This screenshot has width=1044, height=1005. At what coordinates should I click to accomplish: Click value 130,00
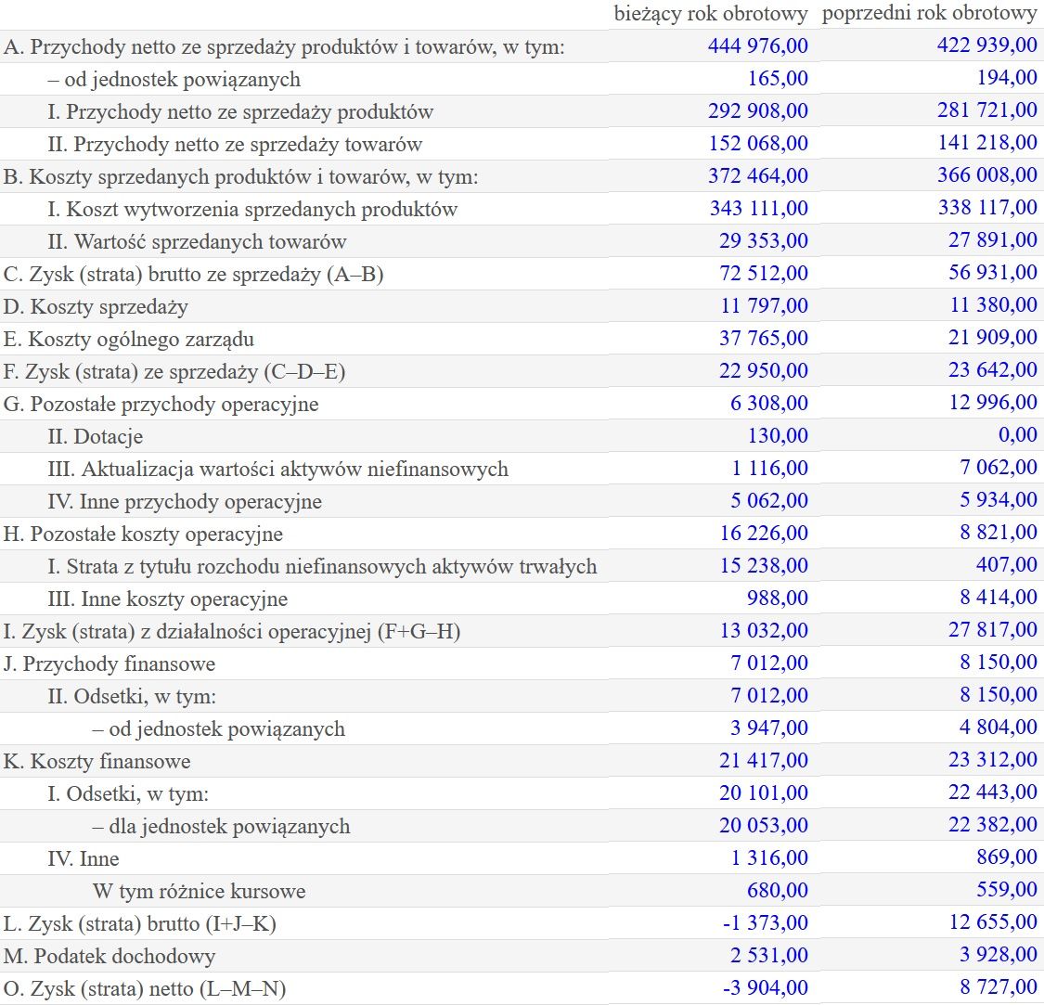click(778, 436)
